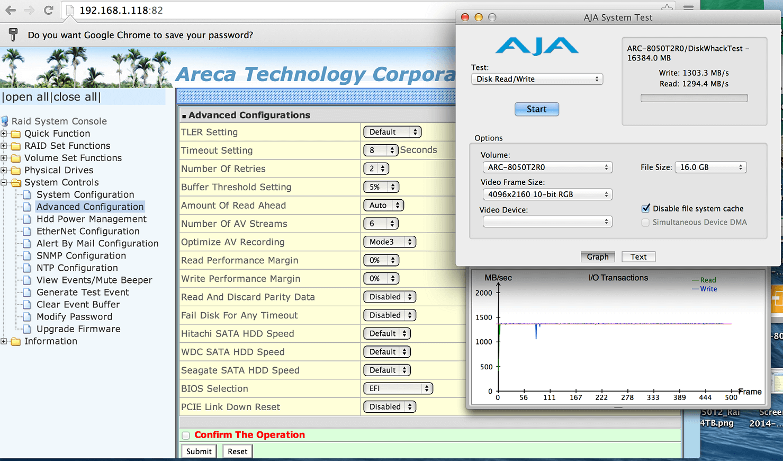
Task: Open the Fail Disk For Any Timeout dropdown
Action: point(390,315)
